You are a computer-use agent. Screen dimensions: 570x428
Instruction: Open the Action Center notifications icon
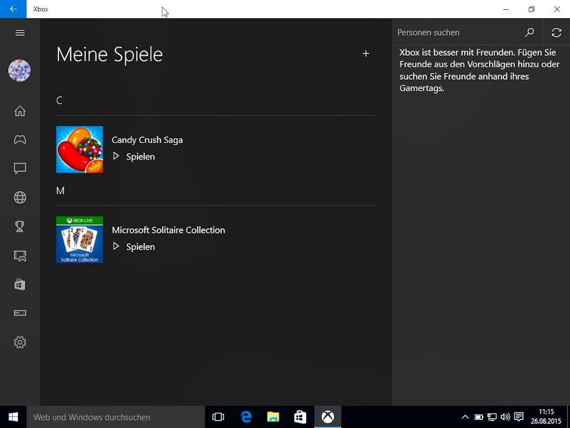click(519, 417)
